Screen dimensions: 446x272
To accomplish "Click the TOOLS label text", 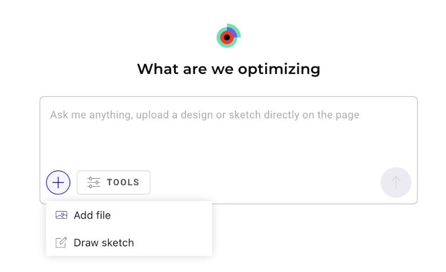I will tap(123, 182).
